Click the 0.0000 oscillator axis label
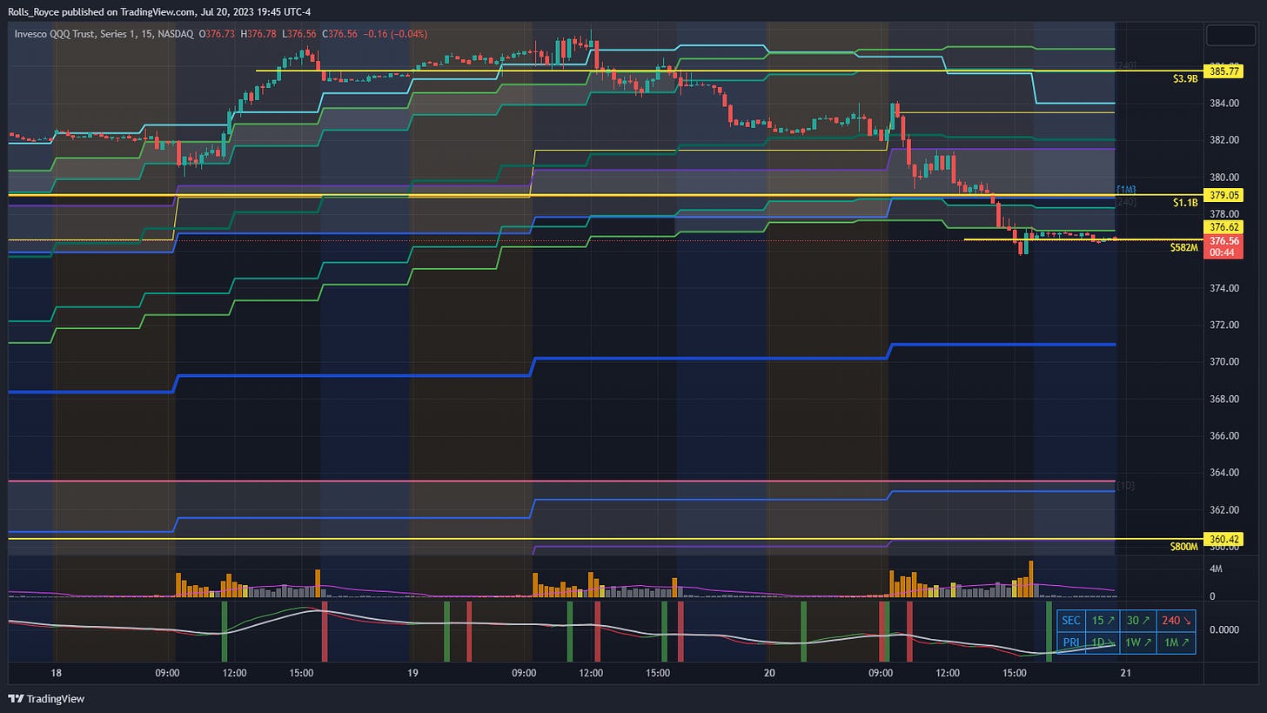This screenshot has height=713, width=1267. 1223,629
